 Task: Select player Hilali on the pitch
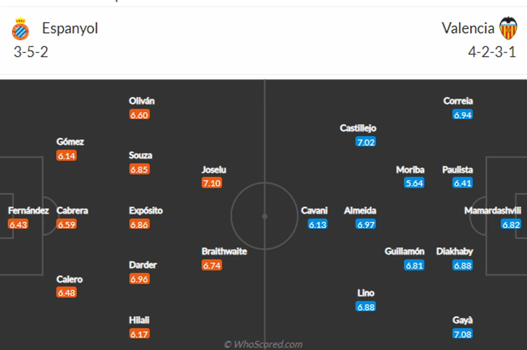point(139,320)
